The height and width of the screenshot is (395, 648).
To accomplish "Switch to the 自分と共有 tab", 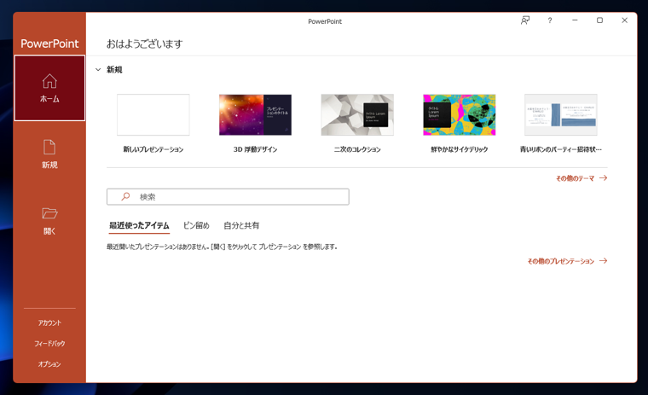I will pos(241,225).
